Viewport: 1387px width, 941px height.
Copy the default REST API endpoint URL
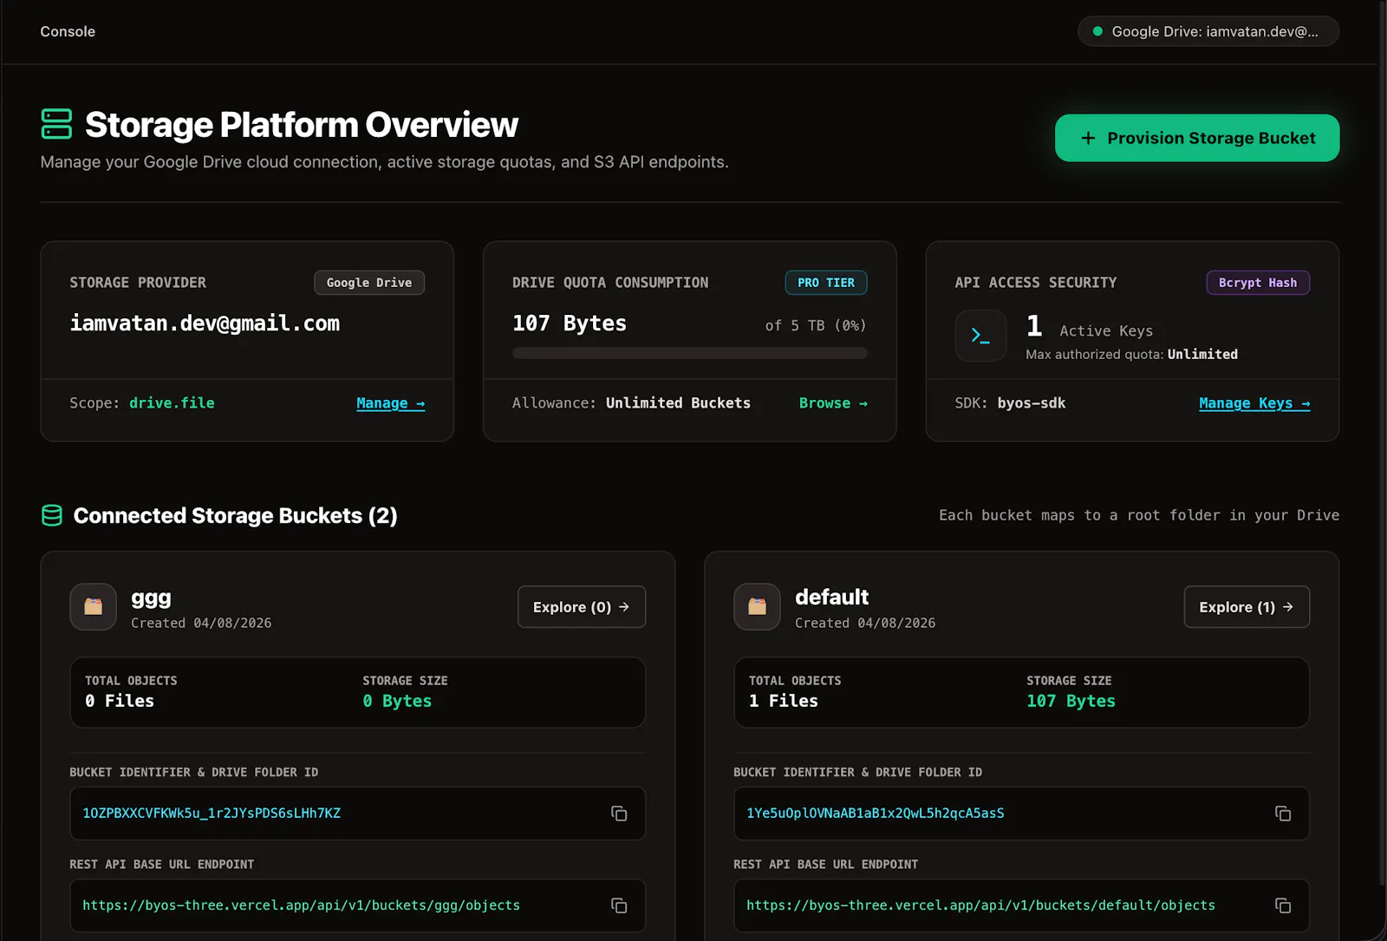tap(1283, 905)
